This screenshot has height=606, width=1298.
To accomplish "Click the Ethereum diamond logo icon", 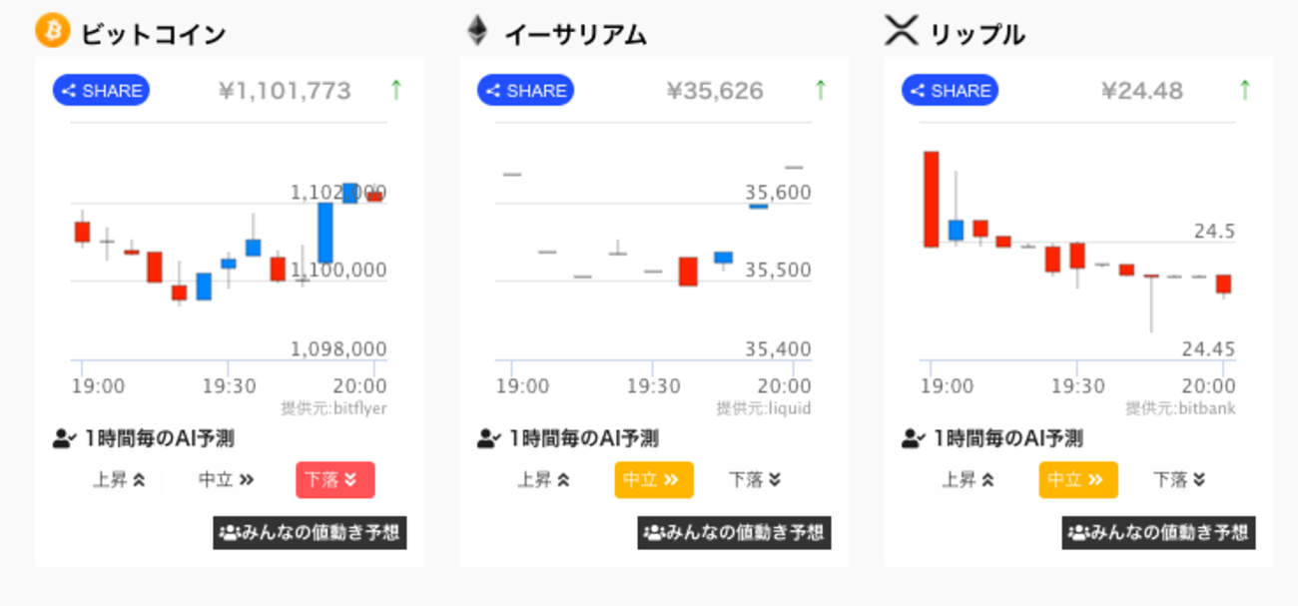I will point(478,31).
